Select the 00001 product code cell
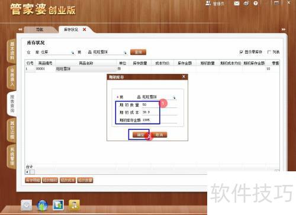The image size is (296, 215). [x=45, y=69]
